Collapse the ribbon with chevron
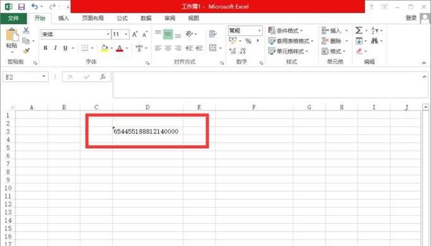The height and width of the screenshot is (246, 431). (424, 63)
